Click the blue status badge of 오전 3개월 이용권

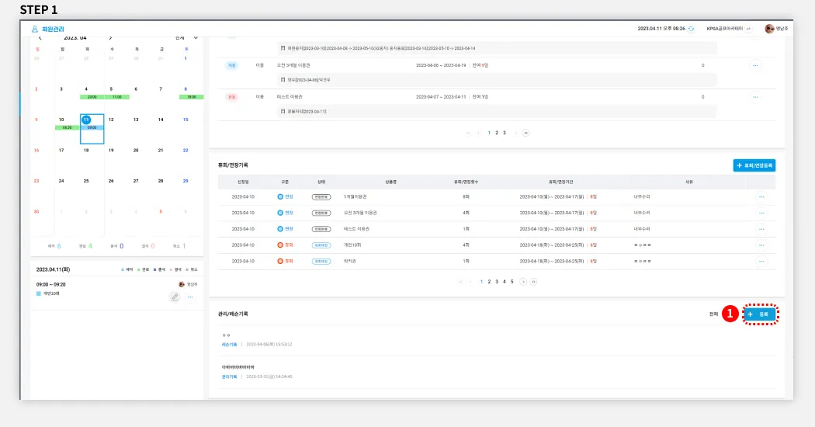(232, 65)
